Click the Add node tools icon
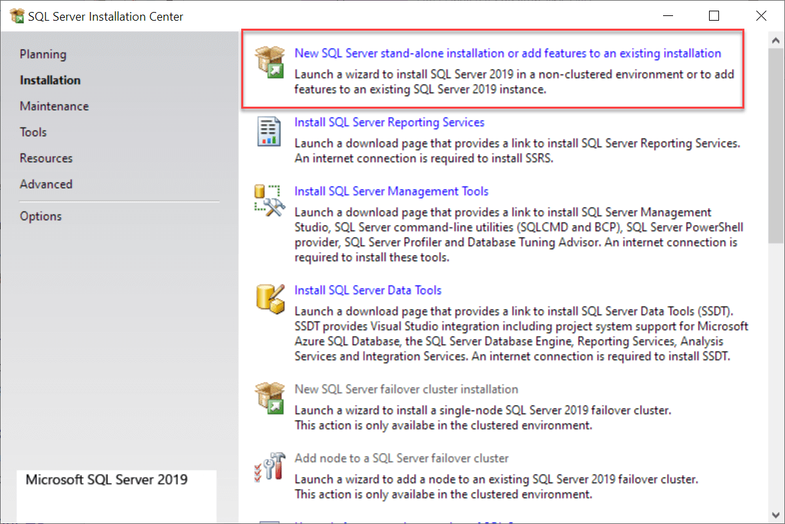Viewport: 785px width, 524px height. [x=270, y=467]
